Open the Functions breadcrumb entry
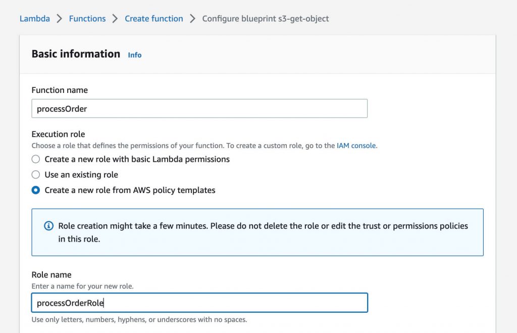The height and width of the screenshot is (333, 517). [87, 18]
